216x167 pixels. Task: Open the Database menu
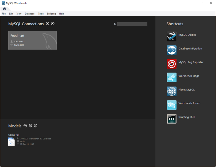30,14
